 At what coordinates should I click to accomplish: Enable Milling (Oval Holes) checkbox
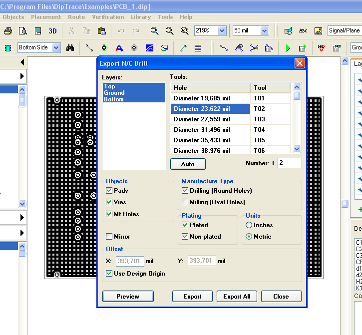[185, 202]
